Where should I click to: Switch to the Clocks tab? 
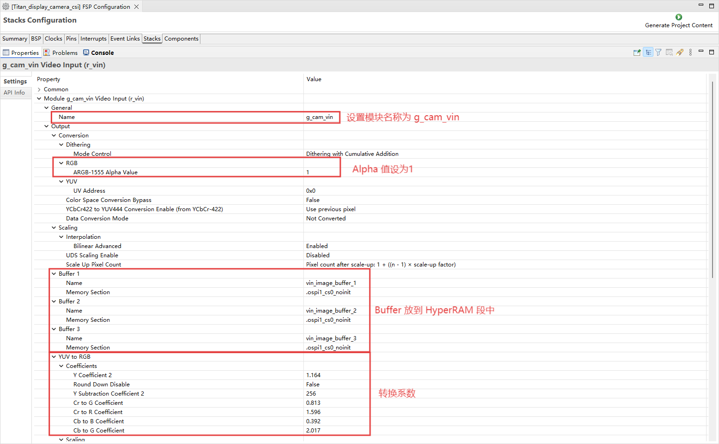(53, 39)
